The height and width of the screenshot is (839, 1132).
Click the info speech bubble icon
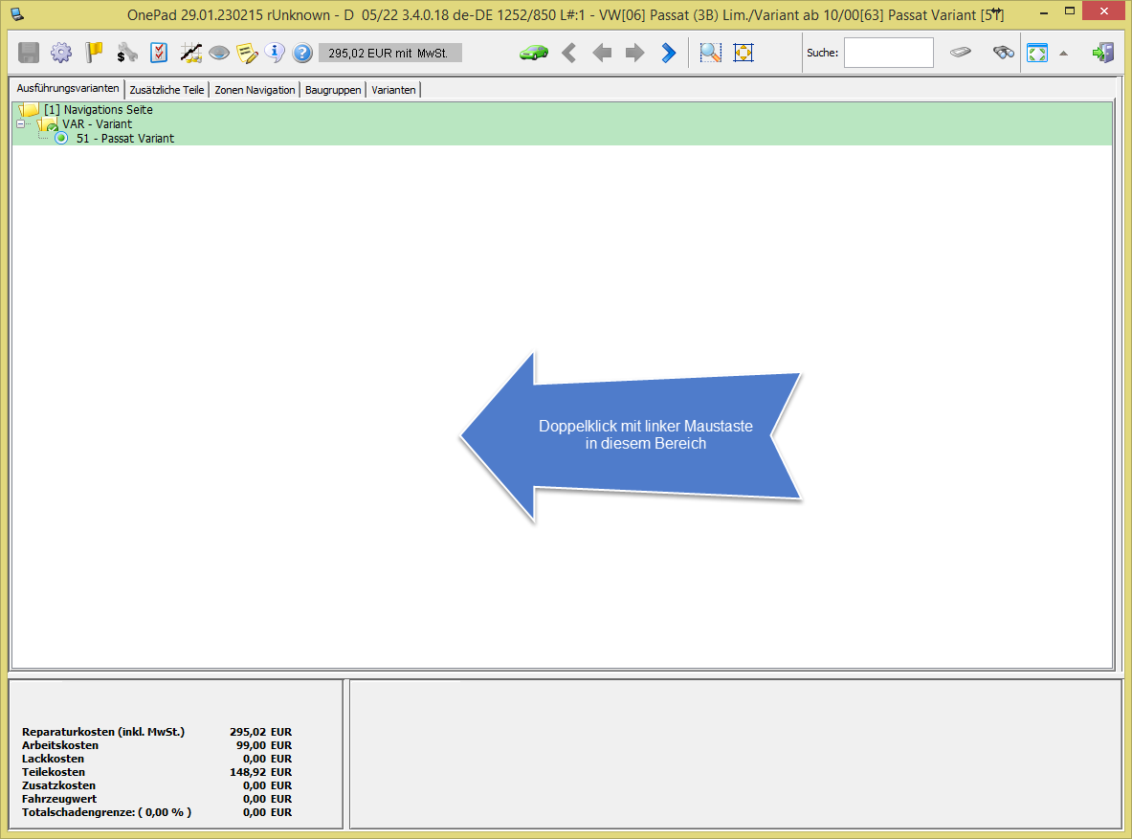tap(275, 52)
